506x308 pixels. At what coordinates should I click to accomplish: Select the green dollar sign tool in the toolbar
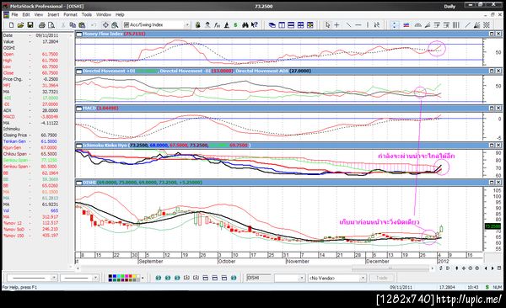point(235,24)
